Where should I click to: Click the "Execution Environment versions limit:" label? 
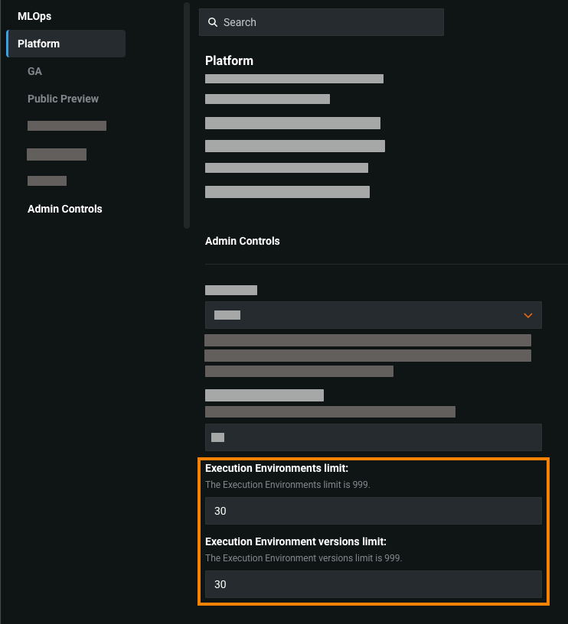[x=295, y=541]
